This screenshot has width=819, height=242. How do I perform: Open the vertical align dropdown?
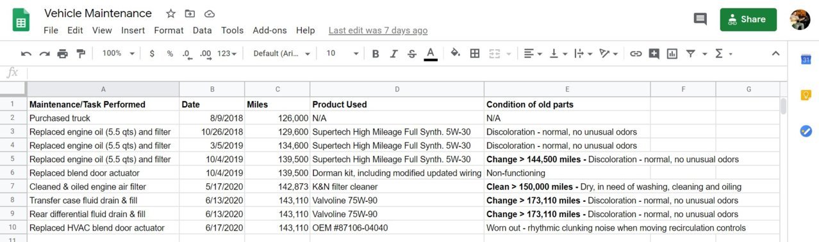558,54
